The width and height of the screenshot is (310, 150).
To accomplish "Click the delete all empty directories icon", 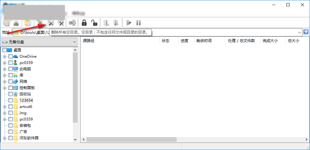I will pyautogui.click(x=51, y=23).
